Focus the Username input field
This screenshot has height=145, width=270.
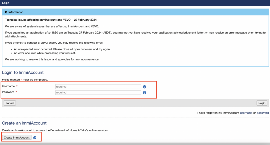point(98,87)
